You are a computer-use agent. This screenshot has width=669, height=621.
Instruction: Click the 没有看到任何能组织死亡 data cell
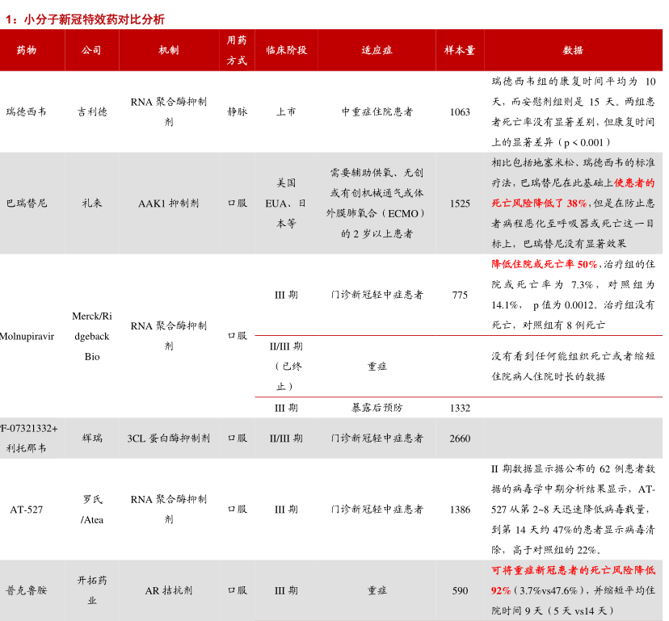pos(573,366)
